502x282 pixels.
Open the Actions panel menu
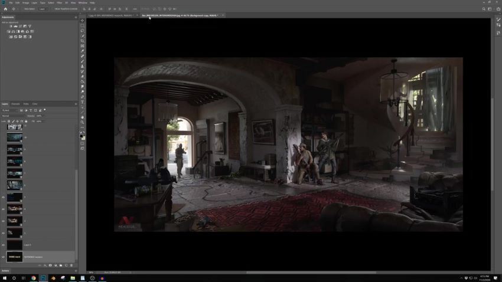(76, 271)
